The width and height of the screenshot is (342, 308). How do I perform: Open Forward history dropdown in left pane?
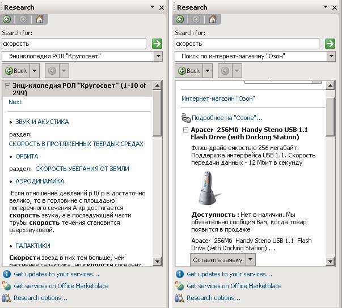pos(64,71)
